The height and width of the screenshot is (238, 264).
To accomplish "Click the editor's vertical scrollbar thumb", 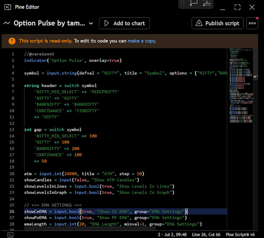I will click(x=256, y=64).
